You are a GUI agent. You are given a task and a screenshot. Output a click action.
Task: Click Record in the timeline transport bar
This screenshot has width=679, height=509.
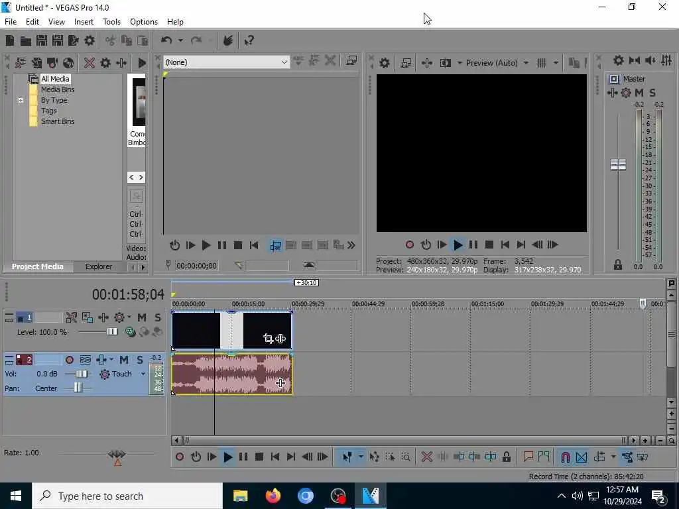[180, 457]
